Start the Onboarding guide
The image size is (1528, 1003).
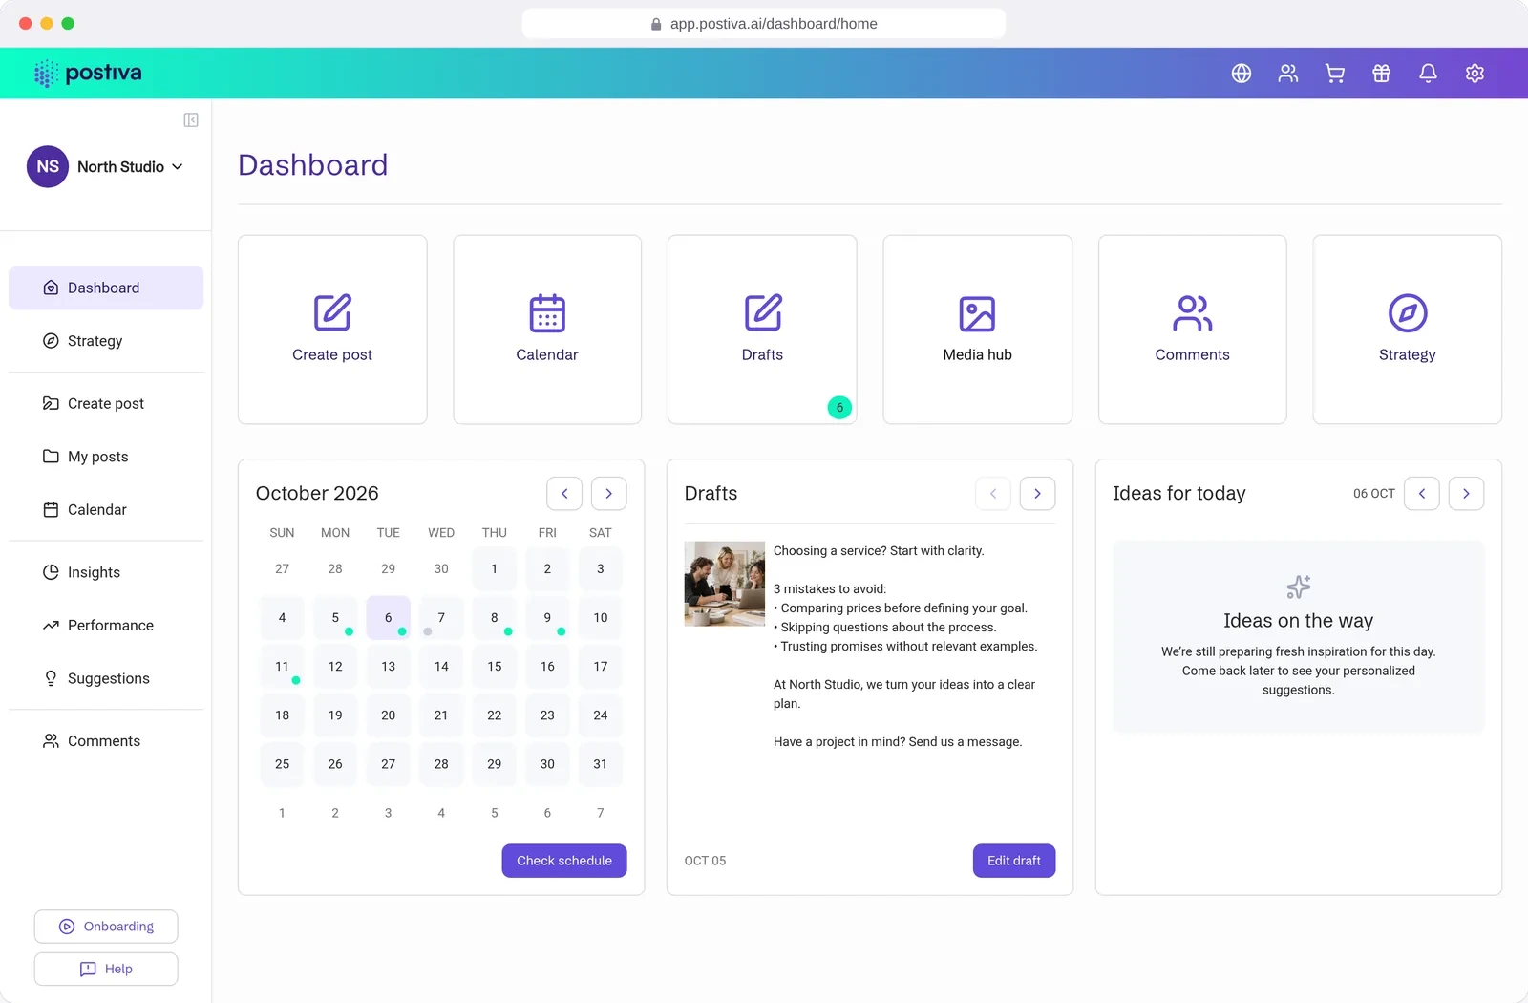click(x=106, y=927)
